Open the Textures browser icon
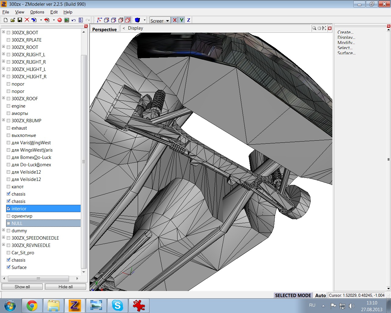The image size is (391, 313). pyautogui.click(x=67, y=20)
